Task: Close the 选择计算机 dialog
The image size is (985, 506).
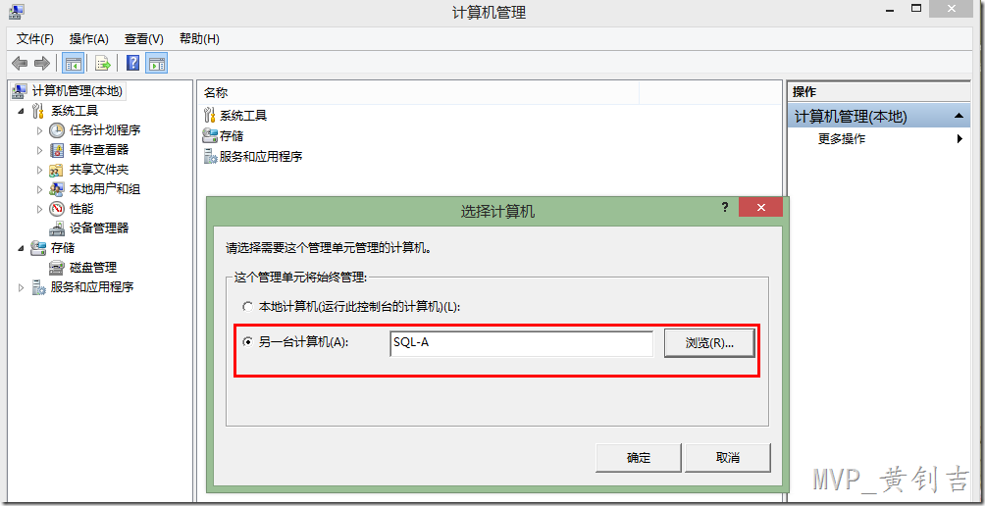Action: [x=760, y=207]
